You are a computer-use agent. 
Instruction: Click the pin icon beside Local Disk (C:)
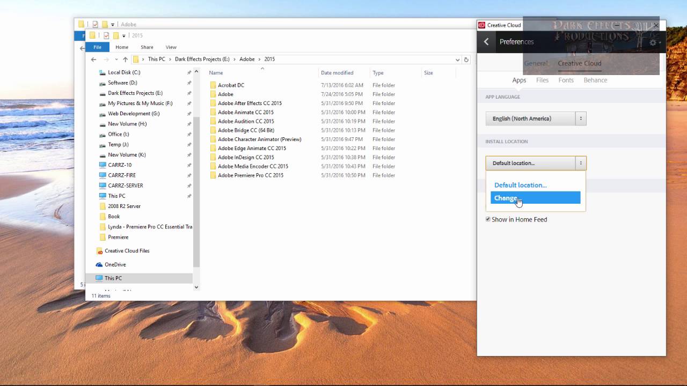click(x=189, y=72)
